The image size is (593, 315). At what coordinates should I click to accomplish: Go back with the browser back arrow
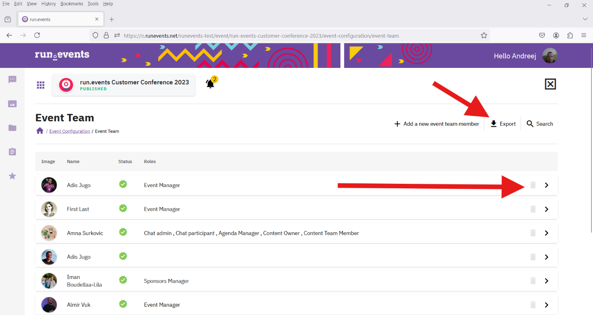pyautogui.click(x=9, y=36)
